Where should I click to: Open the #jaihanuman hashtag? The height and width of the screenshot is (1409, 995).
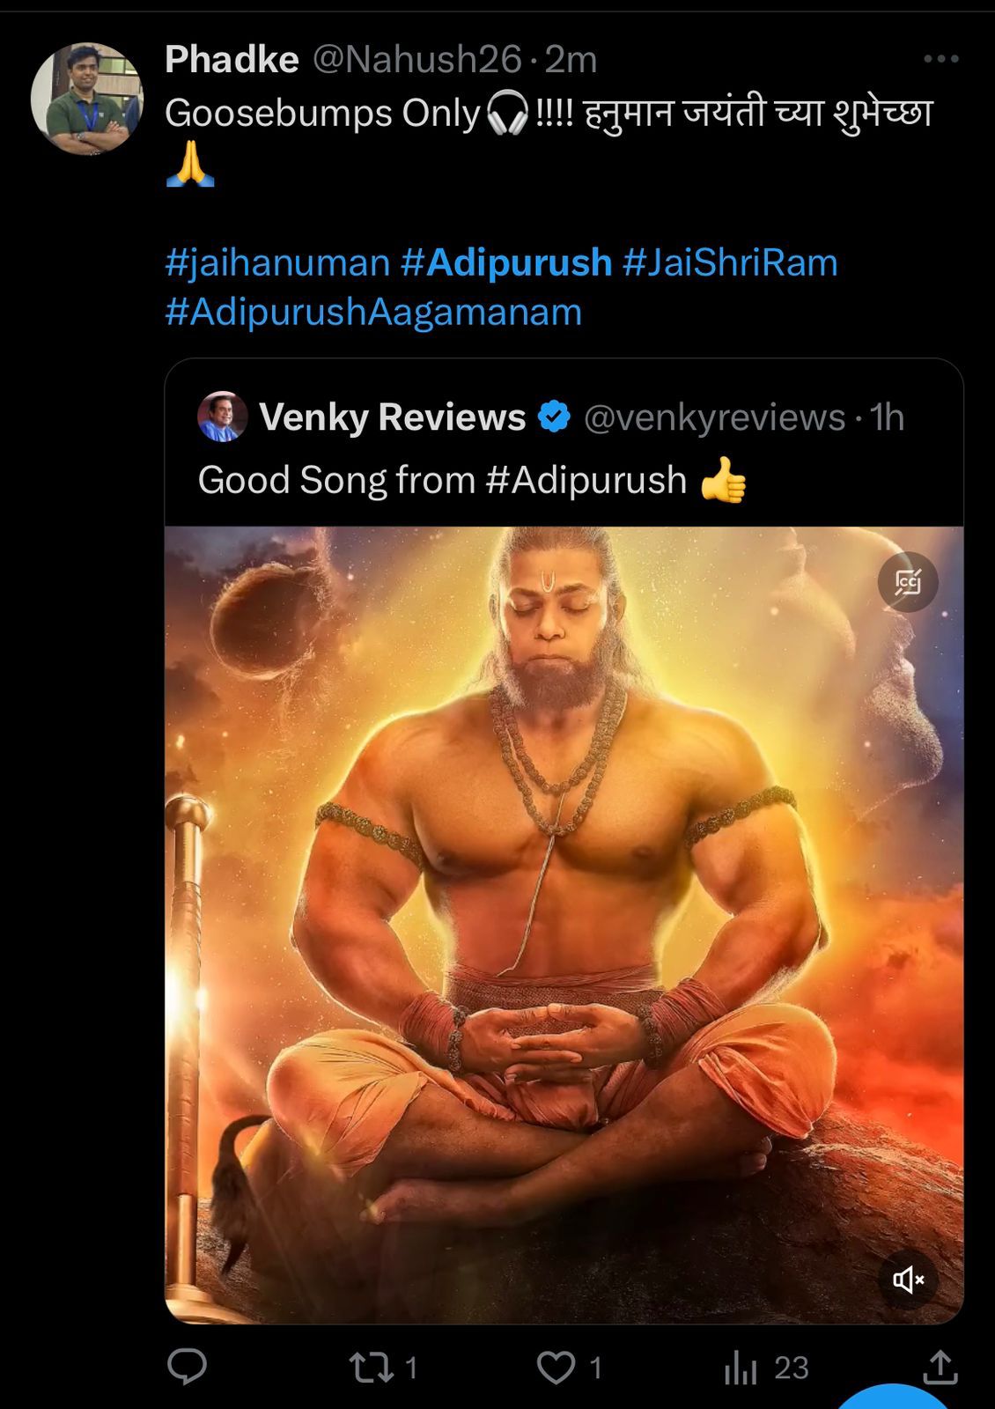tap(277, 262)
